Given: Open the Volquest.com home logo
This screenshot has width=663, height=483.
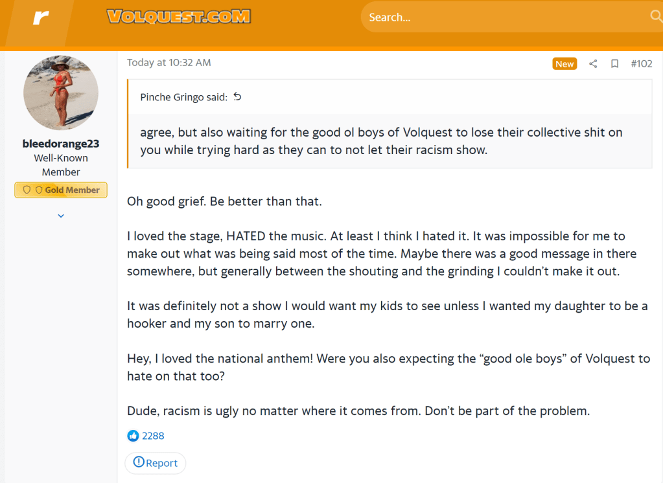Looking at the screenshot, I should click(x=179, y=17).
